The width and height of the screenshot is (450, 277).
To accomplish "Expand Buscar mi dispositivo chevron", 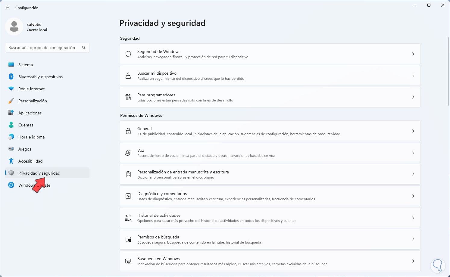I will (x=413, y=76).
